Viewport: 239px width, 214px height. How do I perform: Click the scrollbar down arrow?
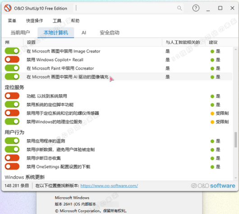(x=236, y=178)
